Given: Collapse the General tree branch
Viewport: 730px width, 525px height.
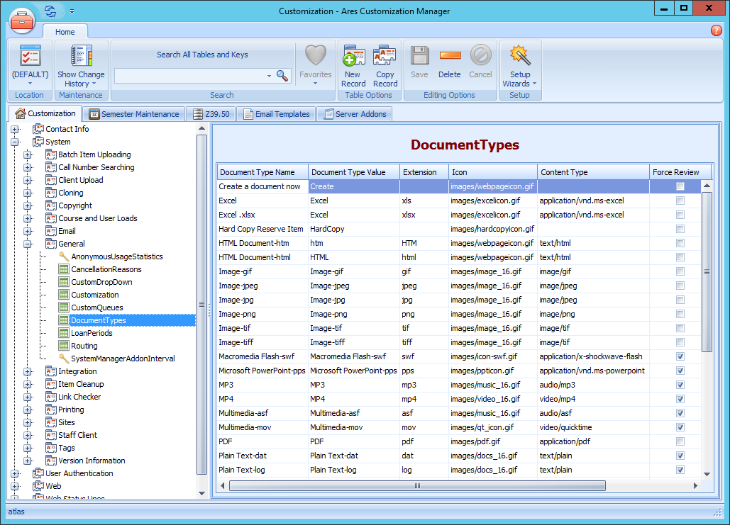Looking at the screenshot, I should click(x=27, y=244).
